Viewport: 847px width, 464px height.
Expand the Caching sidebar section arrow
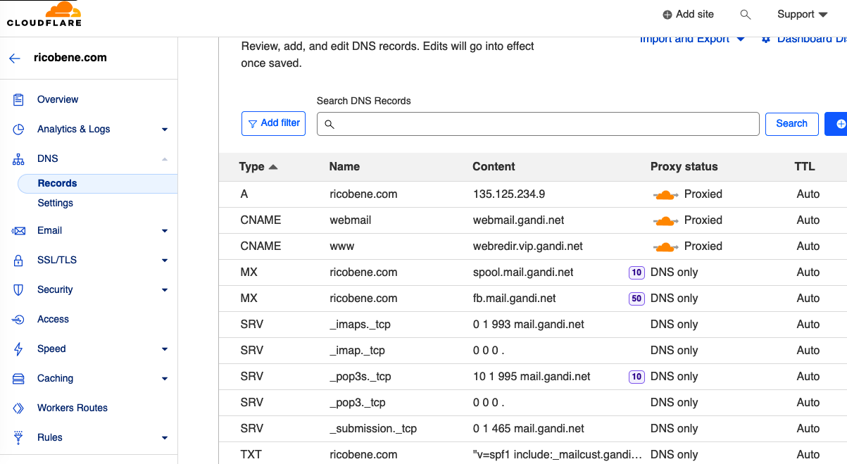click(165, 379)
